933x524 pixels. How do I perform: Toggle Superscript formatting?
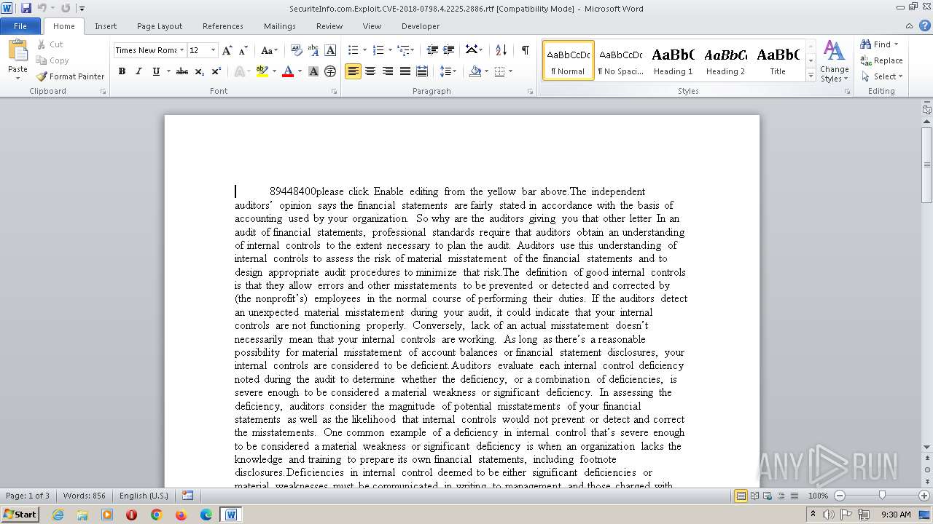(216, 71)
